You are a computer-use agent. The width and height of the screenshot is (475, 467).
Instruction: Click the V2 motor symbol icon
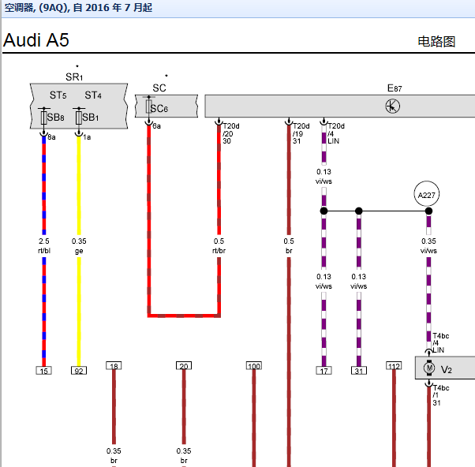point(428,368)
